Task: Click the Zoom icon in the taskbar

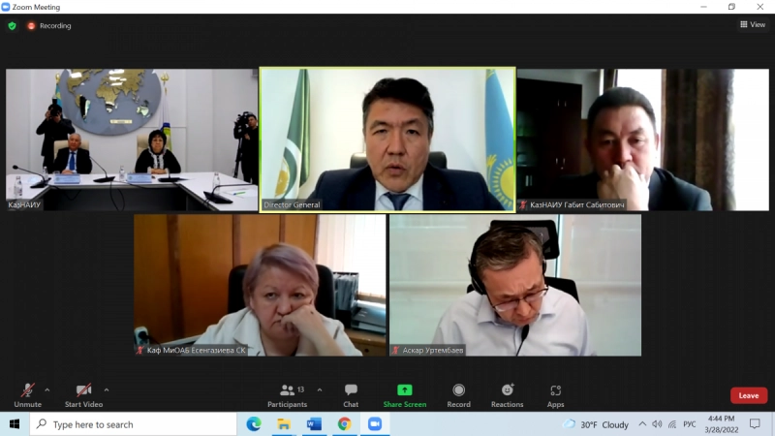Action: pos(375,424)
